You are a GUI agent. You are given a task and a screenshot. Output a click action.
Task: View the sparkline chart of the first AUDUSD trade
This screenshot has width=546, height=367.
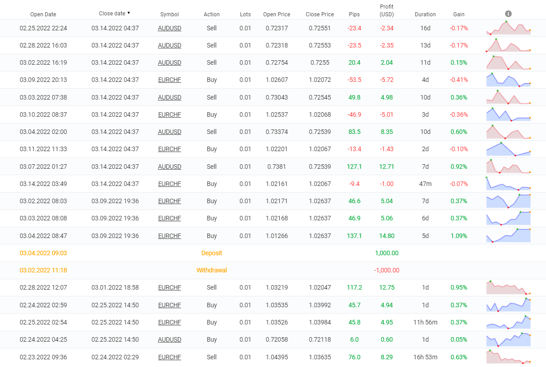click(508, 28)
